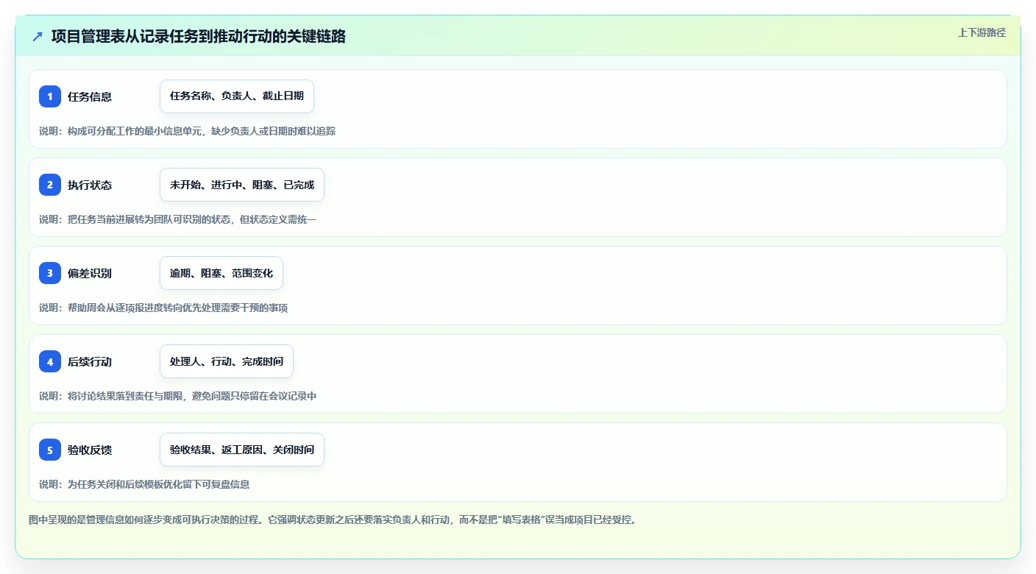Click the step number 1 badge
This screenshot has height=574, width=1036.
coord(50,96)
